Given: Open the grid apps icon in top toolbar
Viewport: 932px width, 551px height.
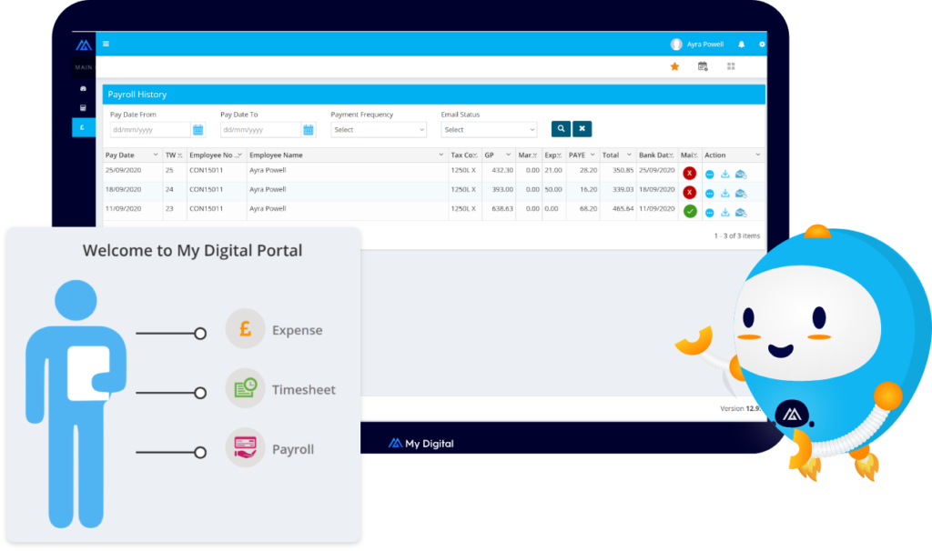Looking at the screenshot, I should click(730, 66).
